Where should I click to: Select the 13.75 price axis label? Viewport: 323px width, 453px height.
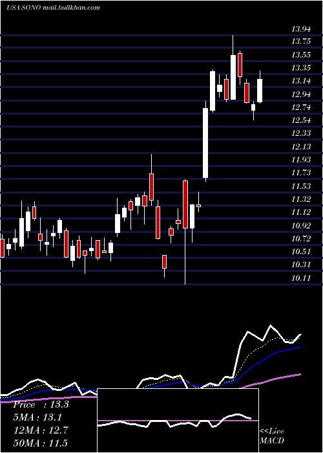[301, 41]
